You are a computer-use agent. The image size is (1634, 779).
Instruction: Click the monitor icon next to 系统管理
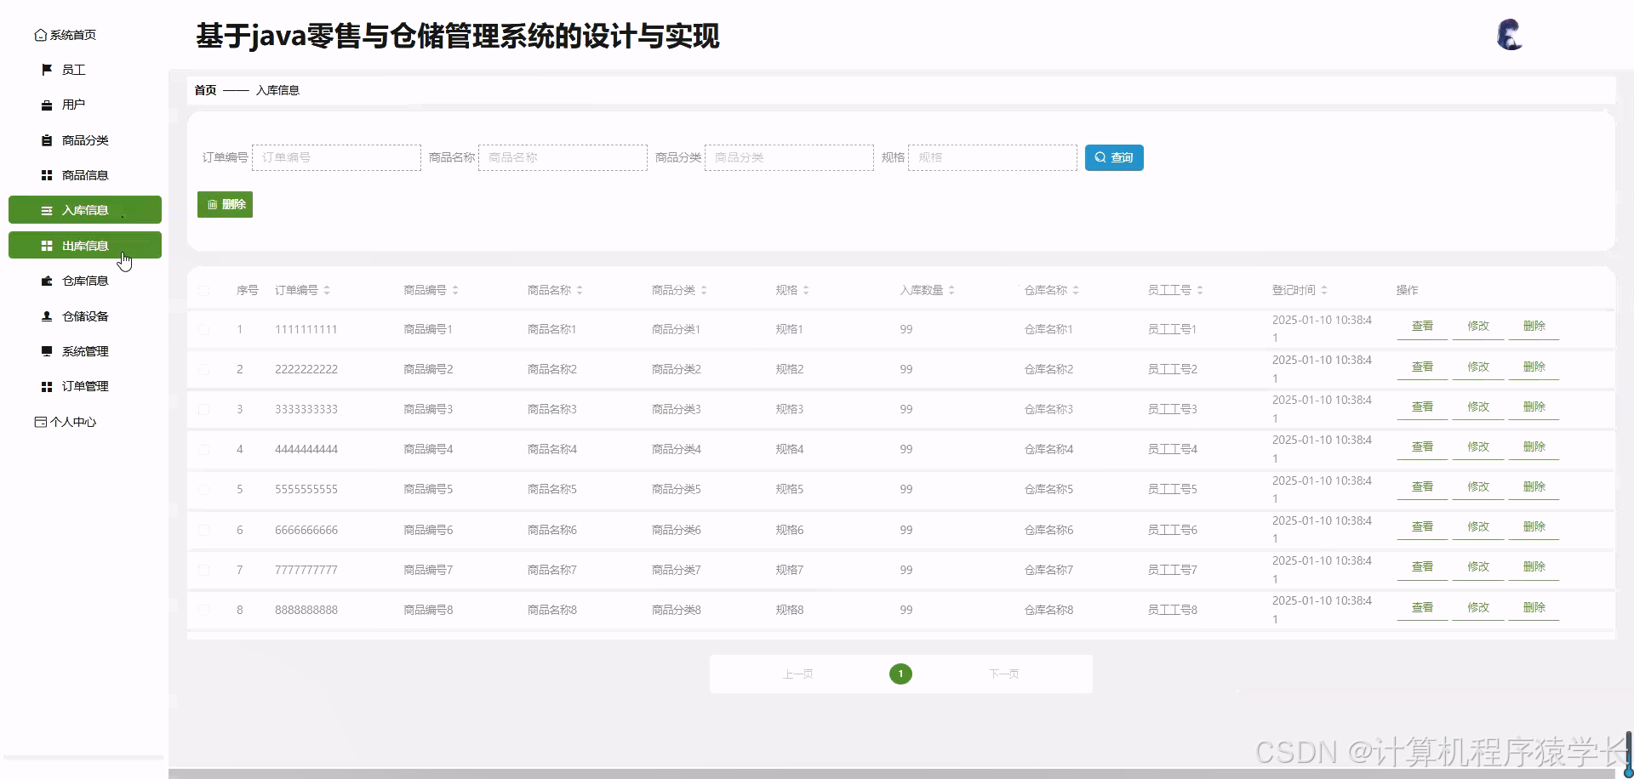pos(47,351)
